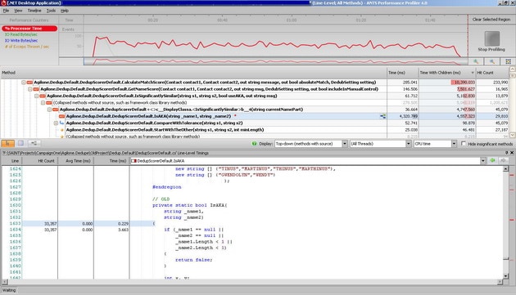Click the Line column header in source panel
Image resolution: width=516 pixels, height=295 pixels.
point(11,161)
